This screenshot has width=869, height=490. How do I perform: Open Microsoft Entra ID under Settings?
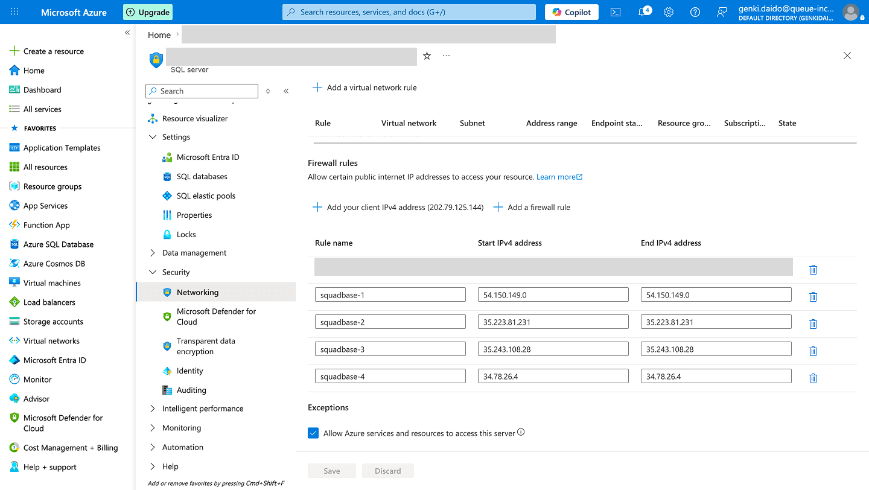208,157
